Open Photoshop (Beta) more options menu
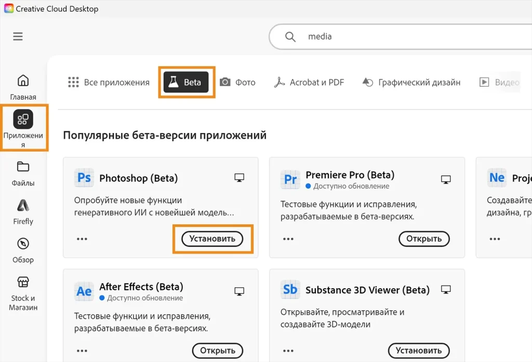The height and width of the screenshot is (362, 532). click(82, 239)
